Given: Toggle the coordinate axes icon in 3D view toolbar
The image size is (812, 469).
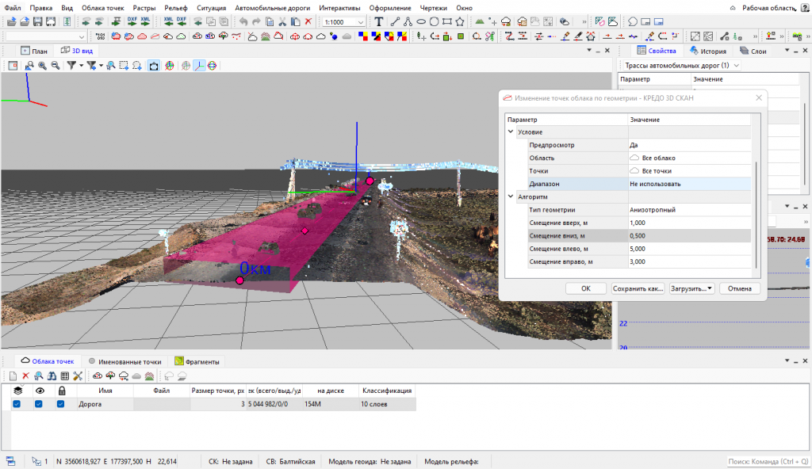Looking at the screenshot, I should (x=200, y=65).
